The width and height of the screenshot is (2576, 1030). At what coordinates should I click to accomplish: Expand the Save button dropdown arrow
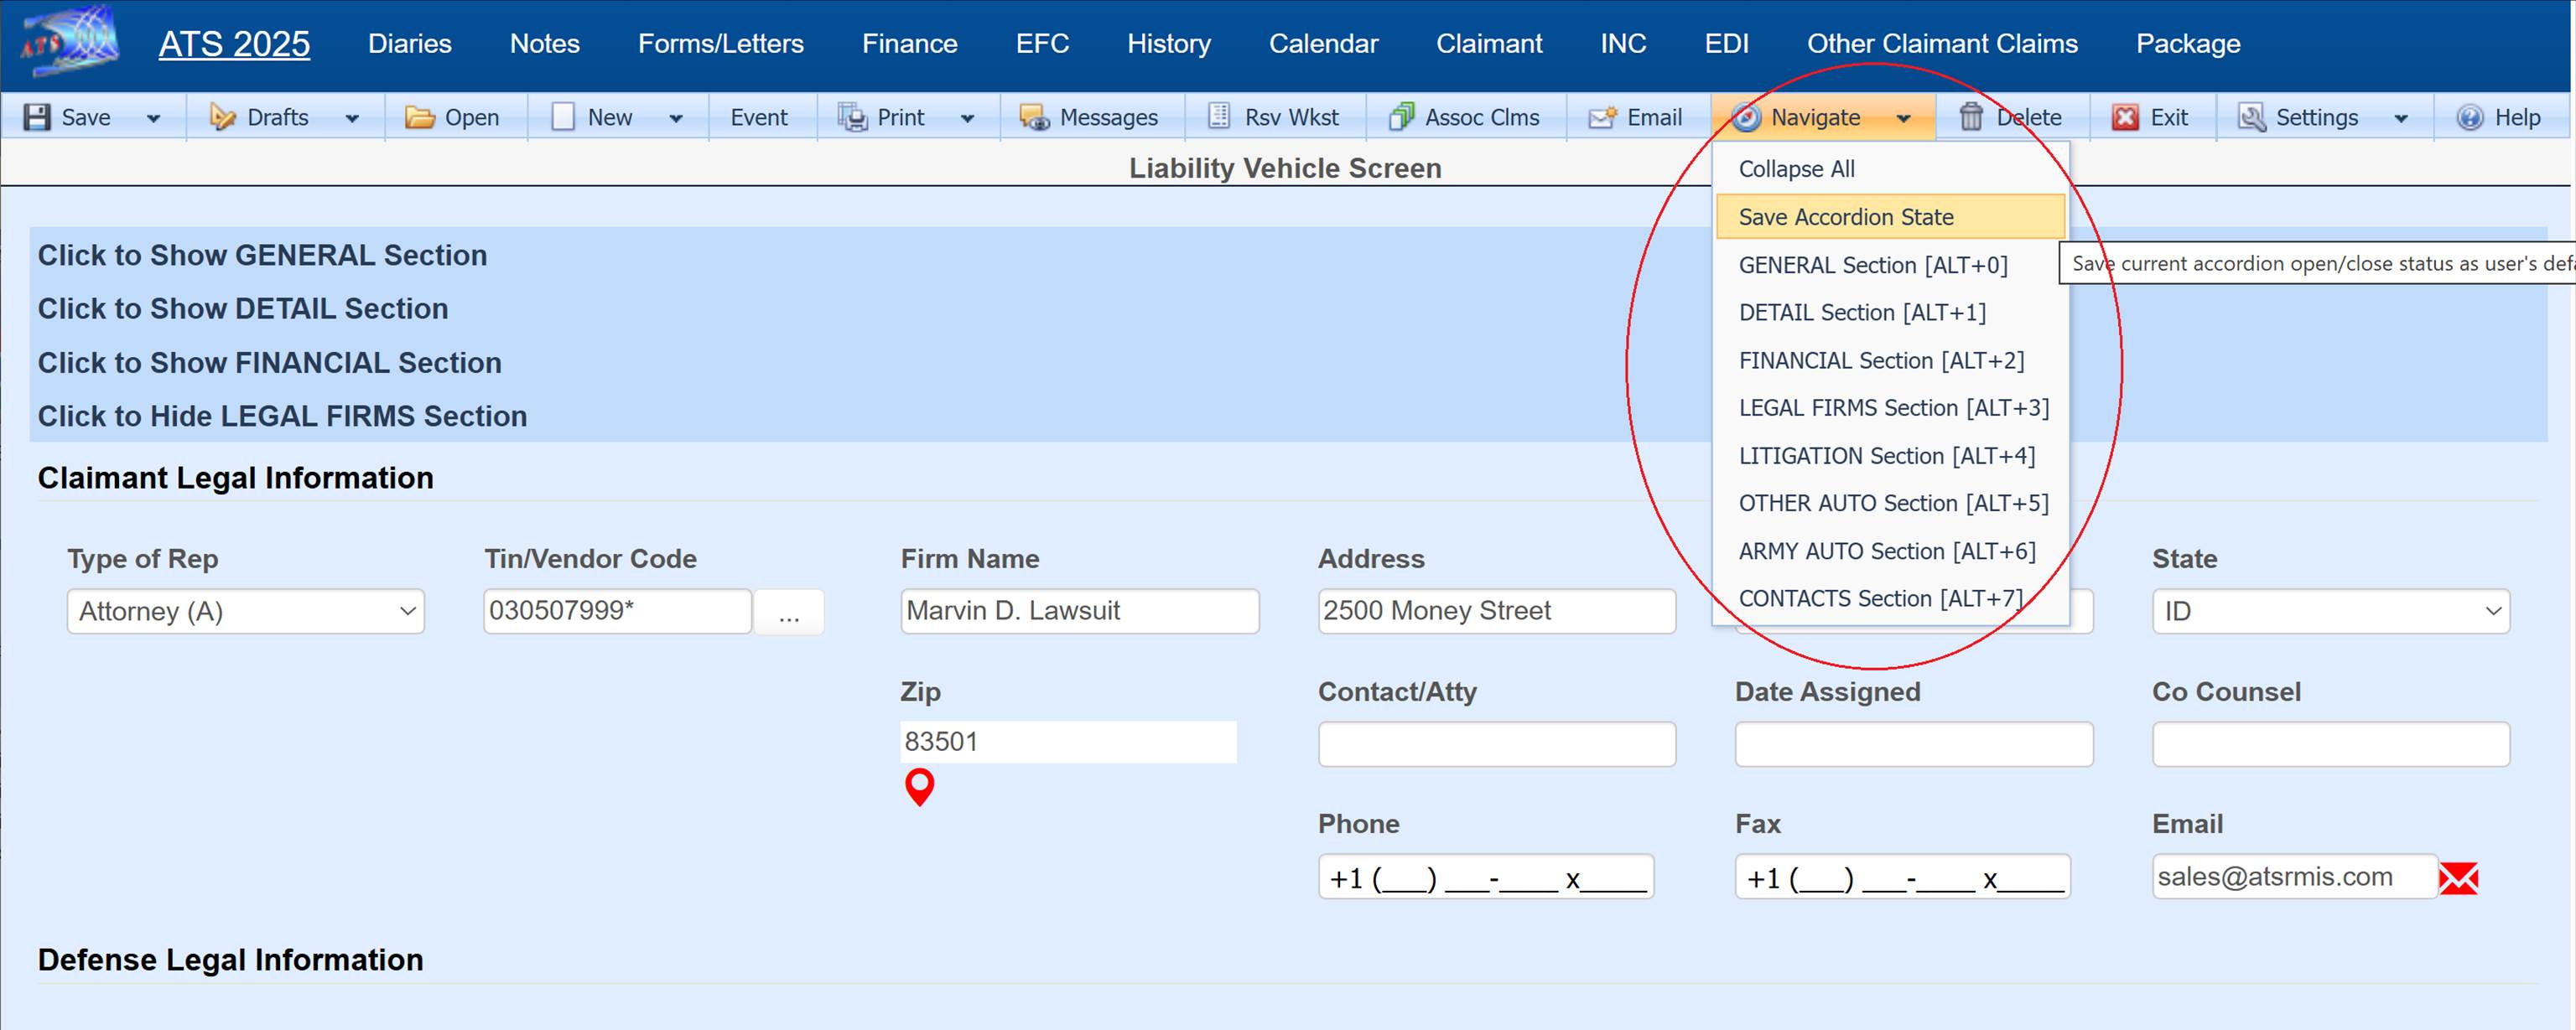click(x=153, y=118)
